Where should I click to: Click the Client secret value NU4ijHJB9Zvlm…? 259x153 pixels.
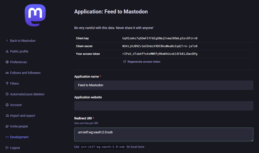[x=160, y=46]
